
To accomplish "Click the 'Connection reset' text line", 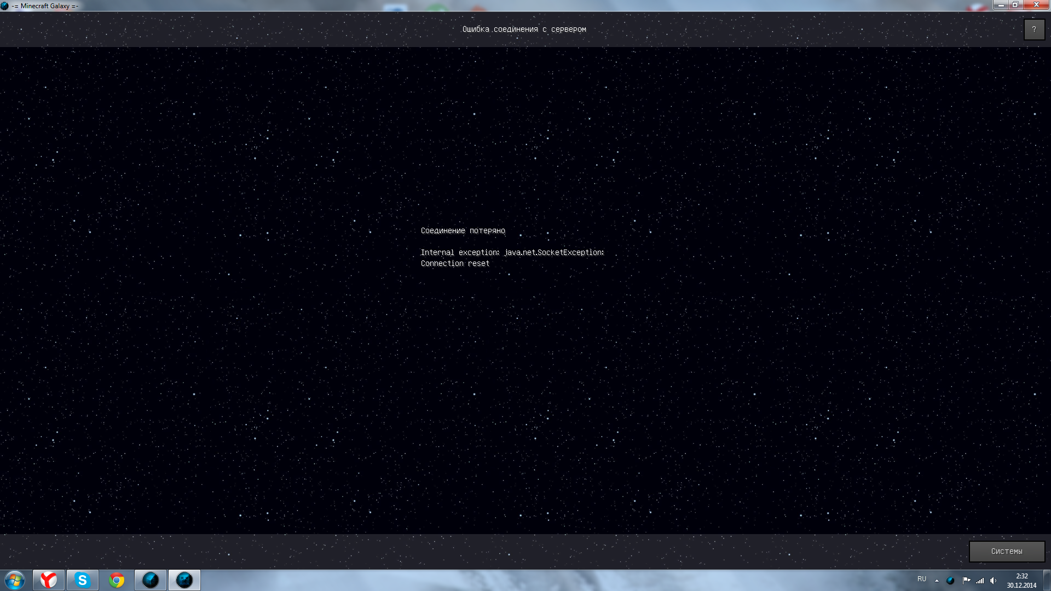I will (x=455, y=264).
